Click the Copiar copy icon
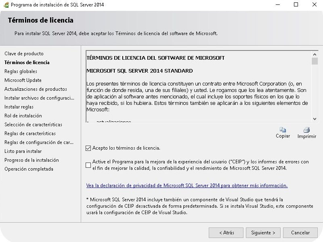 point(283,130)
